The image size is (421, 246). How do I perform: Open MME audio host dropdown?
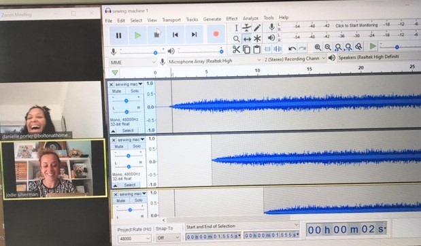pyautogui.click(x=133, y=63)
